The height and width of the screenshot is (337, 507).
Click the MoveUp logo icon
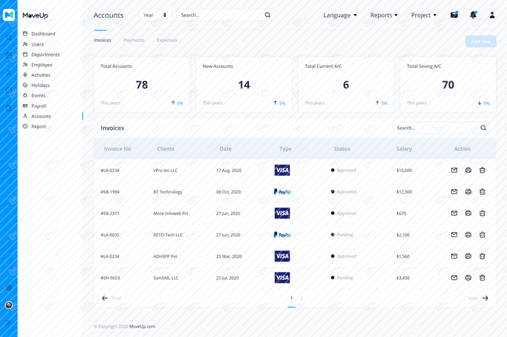pyautogui.click(x=9, y=15)
